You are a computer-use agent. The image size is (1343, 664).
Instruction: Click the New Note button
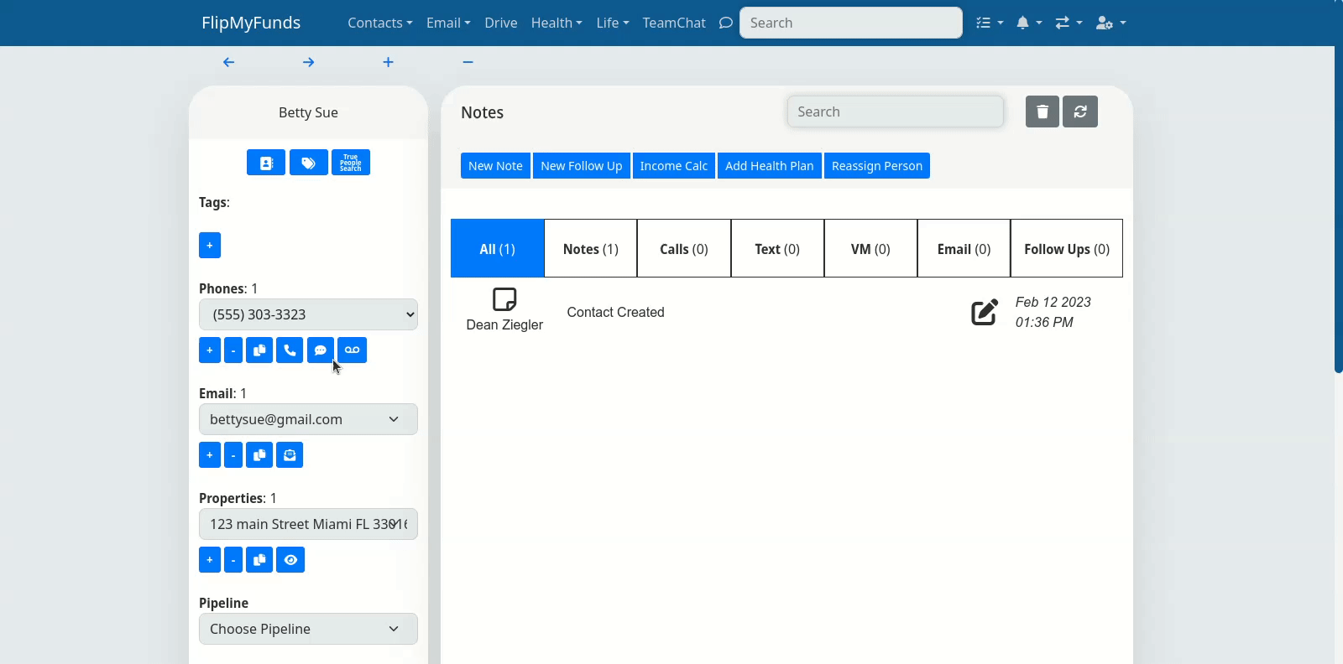495,166
